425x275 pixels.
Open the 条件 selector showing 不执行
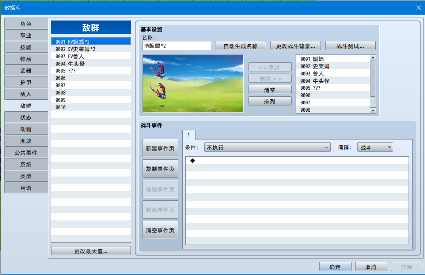click(x=267, y=148)
